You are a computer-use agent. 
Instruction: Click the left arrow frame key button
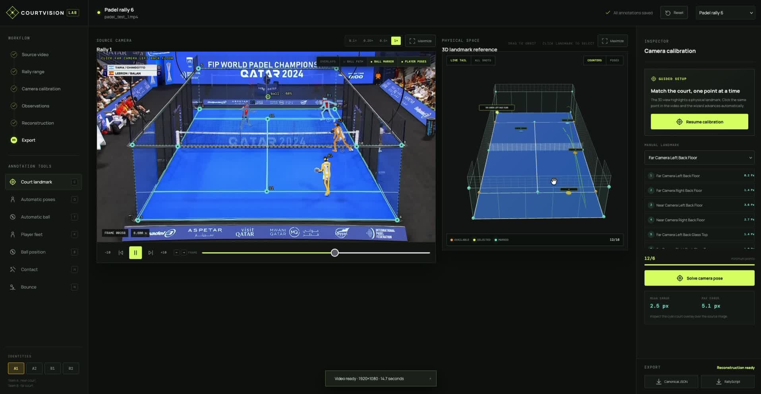point(177,253)
